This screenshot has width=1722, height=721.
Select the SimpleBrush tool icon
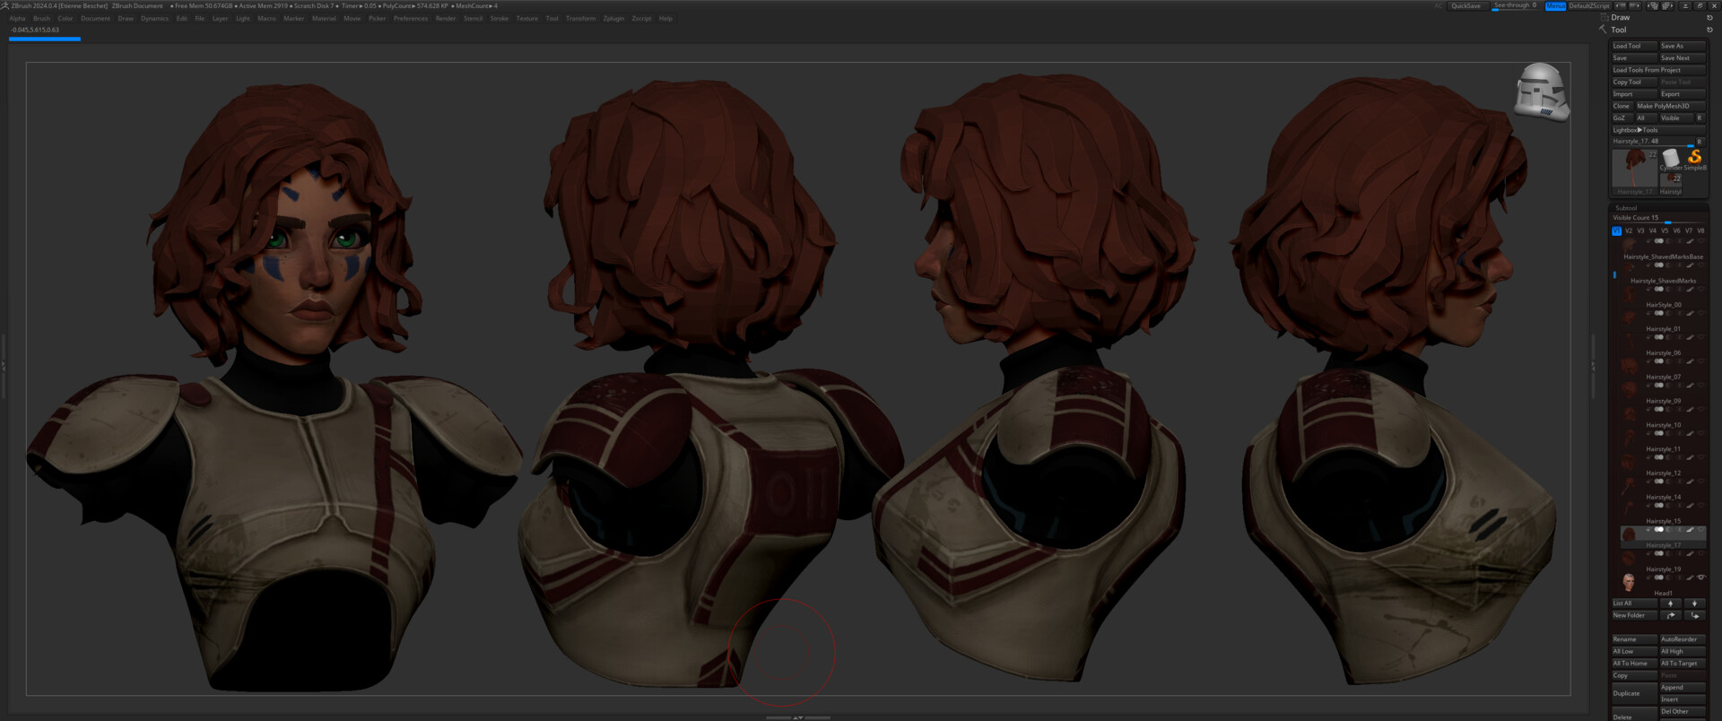1694,160
